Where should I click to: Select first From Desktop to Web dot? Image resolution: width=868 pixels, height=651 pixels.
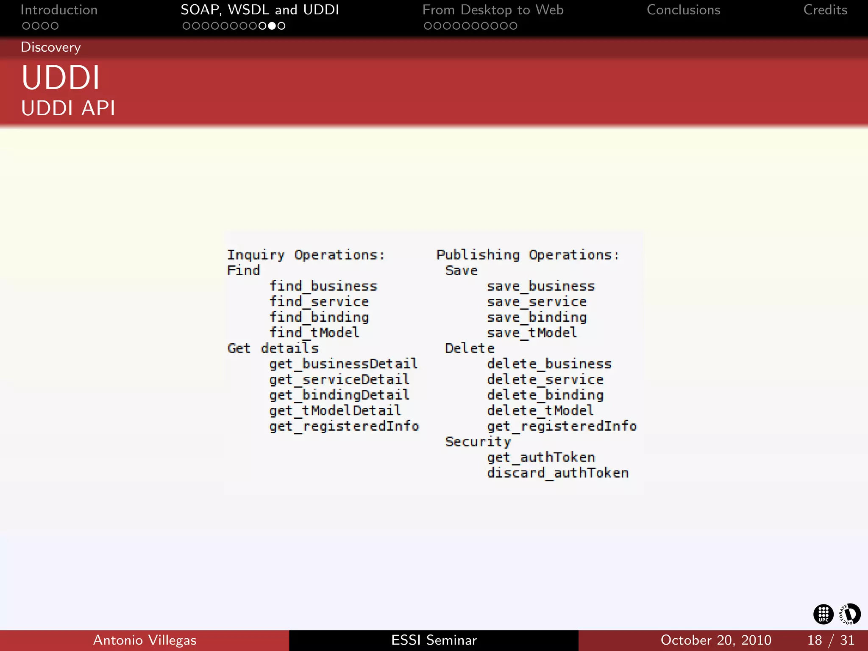pos(428,26)
